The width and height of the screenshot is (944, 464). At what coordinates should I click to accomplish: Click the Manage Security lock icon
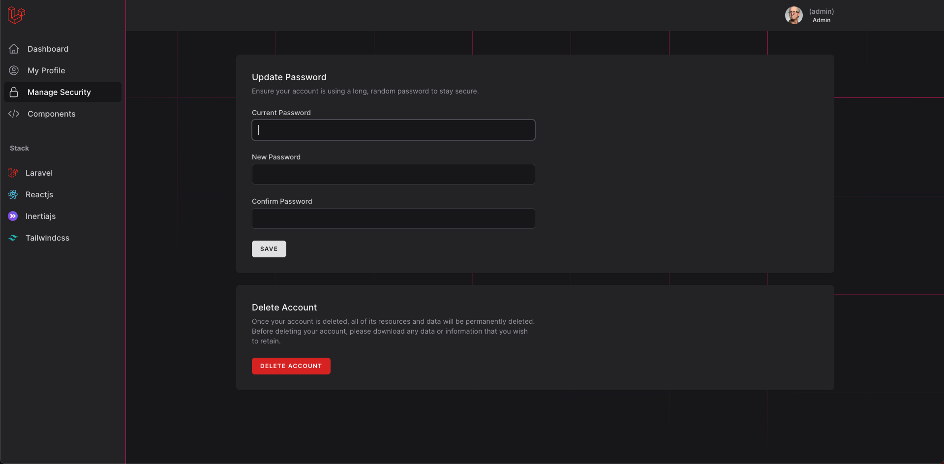pos(14,92)
